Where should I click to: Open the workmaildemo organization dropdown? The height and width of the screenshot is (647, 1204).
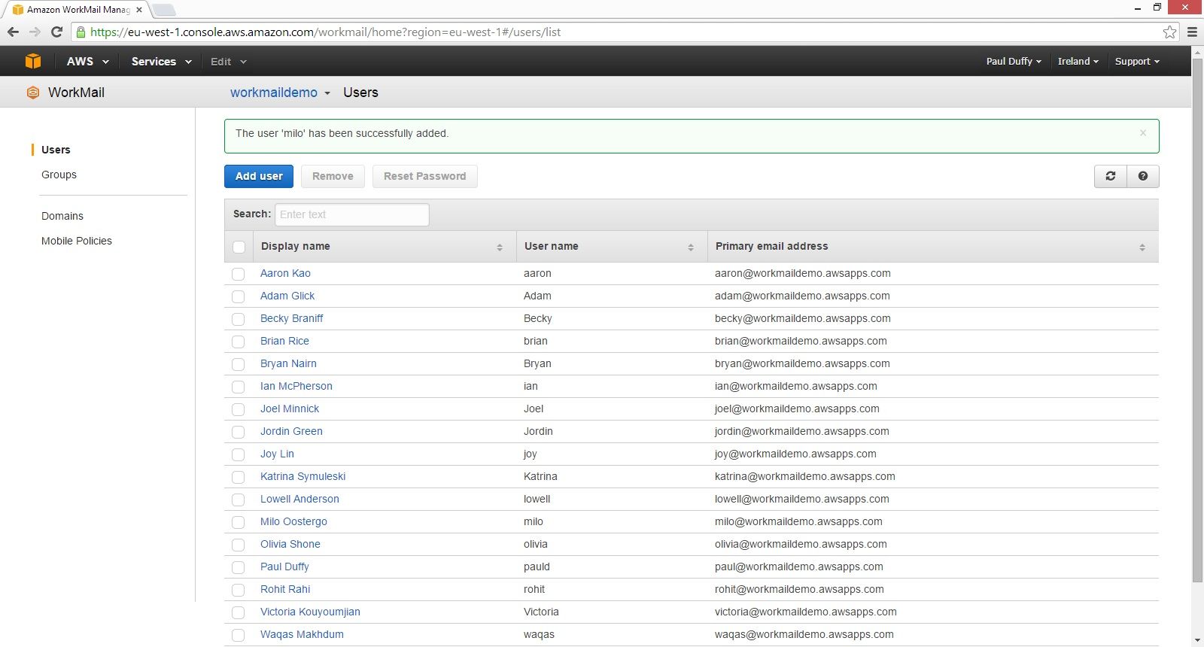coord(280,93)
